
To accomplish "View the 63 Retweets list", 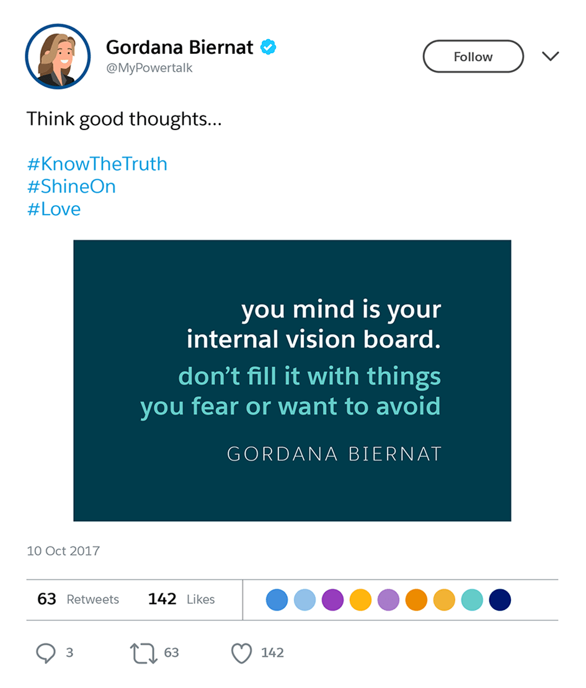I will click(x=78, y=599).
